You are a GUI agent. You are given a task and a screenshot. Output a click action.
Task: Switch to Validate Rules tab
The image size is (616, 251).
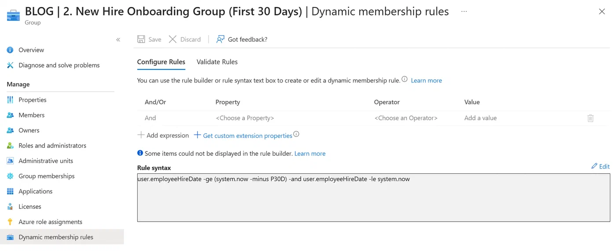pos(217,62)
